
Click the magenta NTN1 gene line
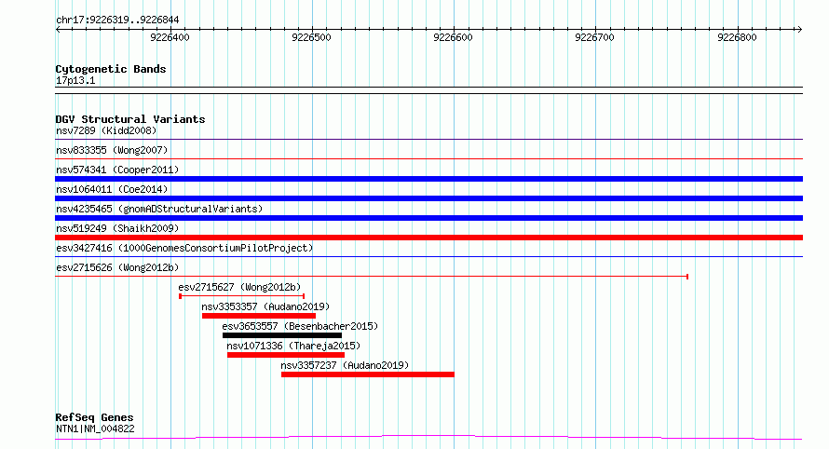(x=428, y=438)
